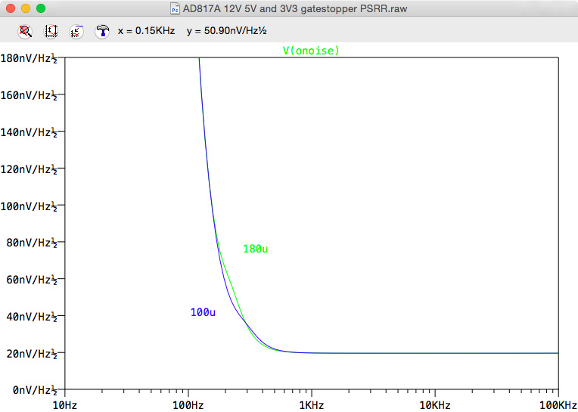
Task: Click the pick visible traces toolbar icon
Action: click(76, 31)
